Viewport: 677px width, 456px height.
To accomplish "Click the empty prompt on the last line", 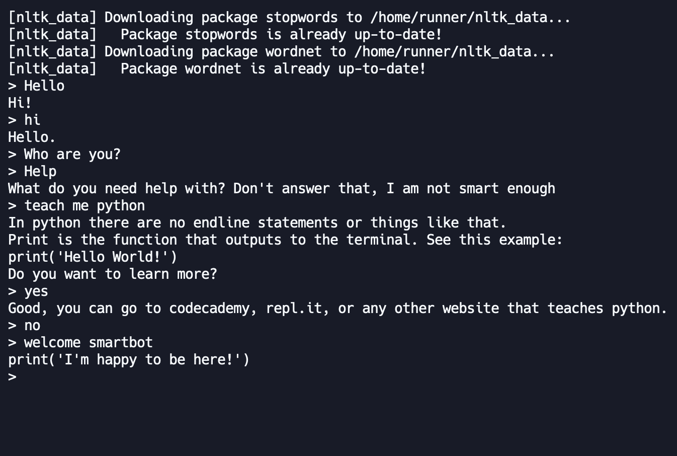I will (x=13, y=377).
